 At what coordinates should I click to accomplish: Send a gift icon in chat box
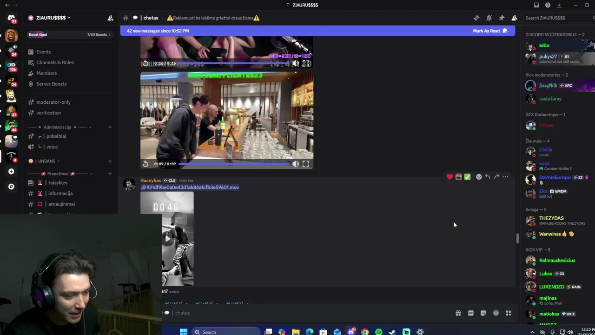[x=458, y=313]
